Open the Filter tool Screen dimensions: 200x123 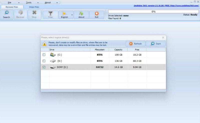[50, 15]
